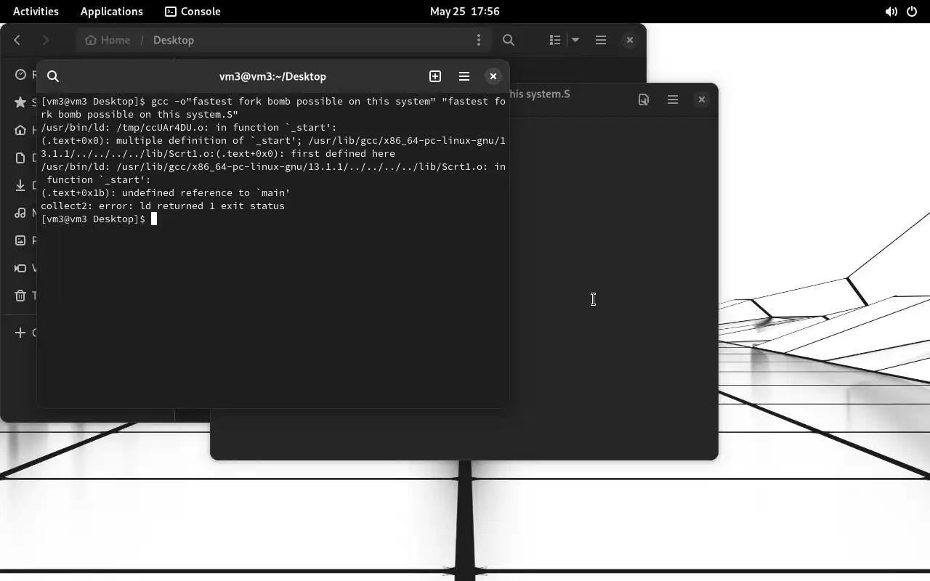Open Documents in the Files sidebar
Screen dimensions: 930x581
20,158
